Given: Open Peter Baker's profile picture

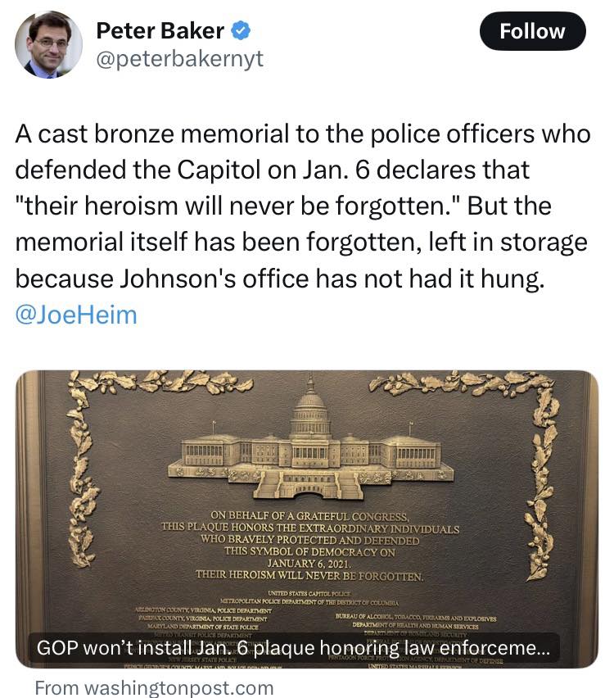Looking at the screenshot, I should point(48,45).
